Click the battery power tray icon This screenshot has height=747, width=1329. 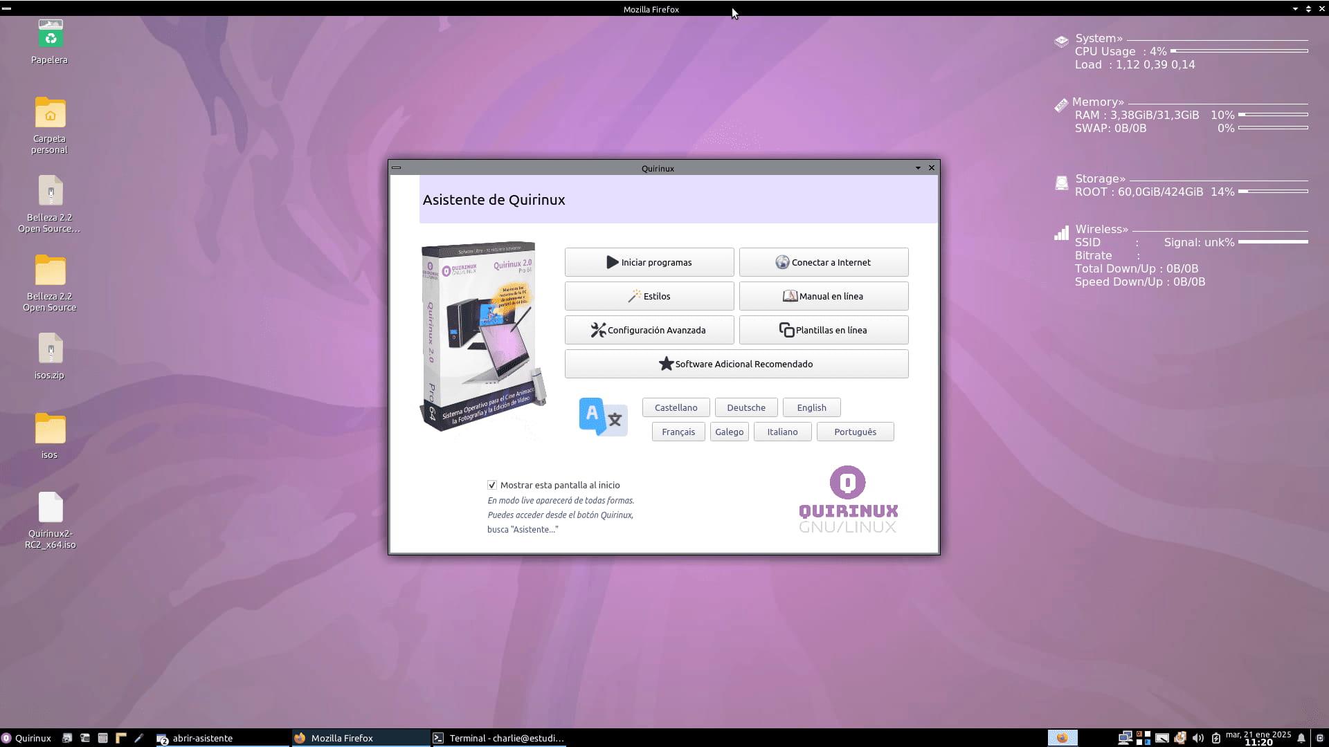pyautogui.click(x=1215, y=738)
